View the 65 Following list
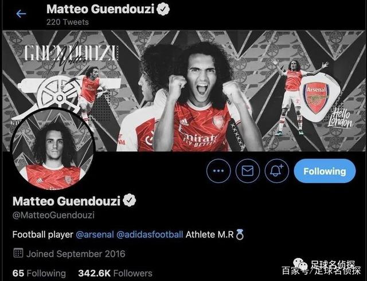The width and height of the screenshot is (367, 281). coord(39,273)
